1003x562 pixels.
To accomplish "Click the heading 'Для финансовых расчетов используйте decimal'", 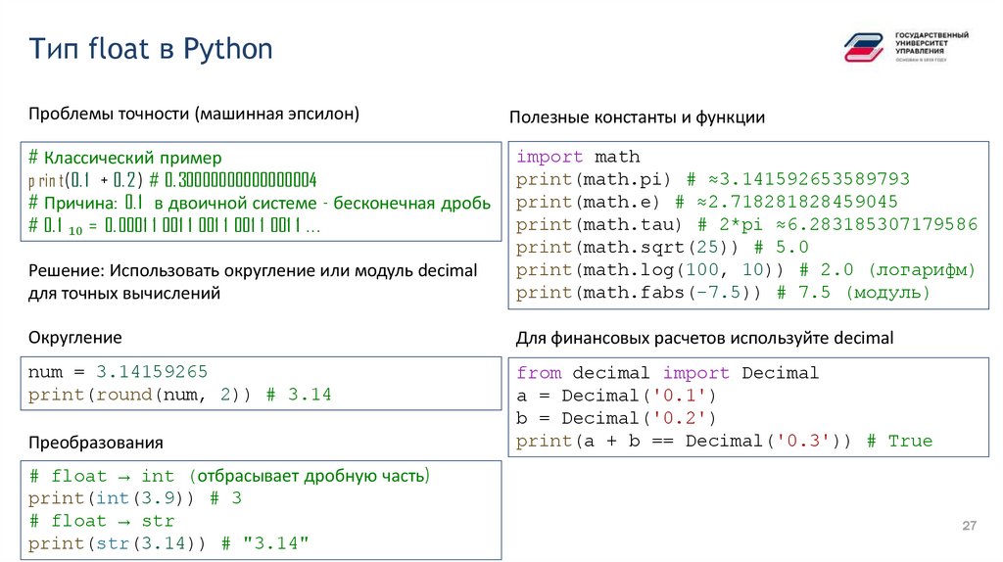I will pyautogui.click(x=704, y=338).
